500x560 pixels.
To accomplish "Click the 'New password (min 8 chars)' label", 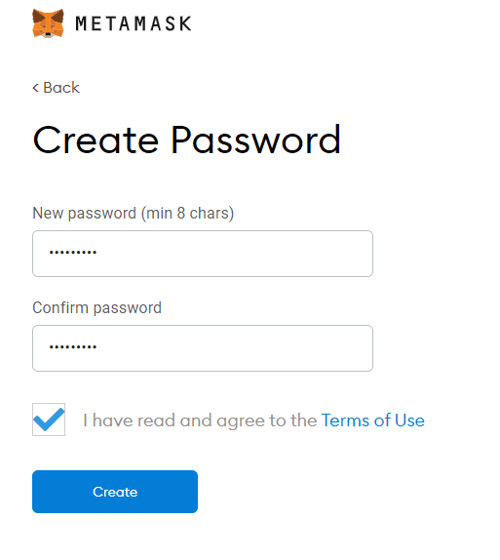I will coord(134,214).
